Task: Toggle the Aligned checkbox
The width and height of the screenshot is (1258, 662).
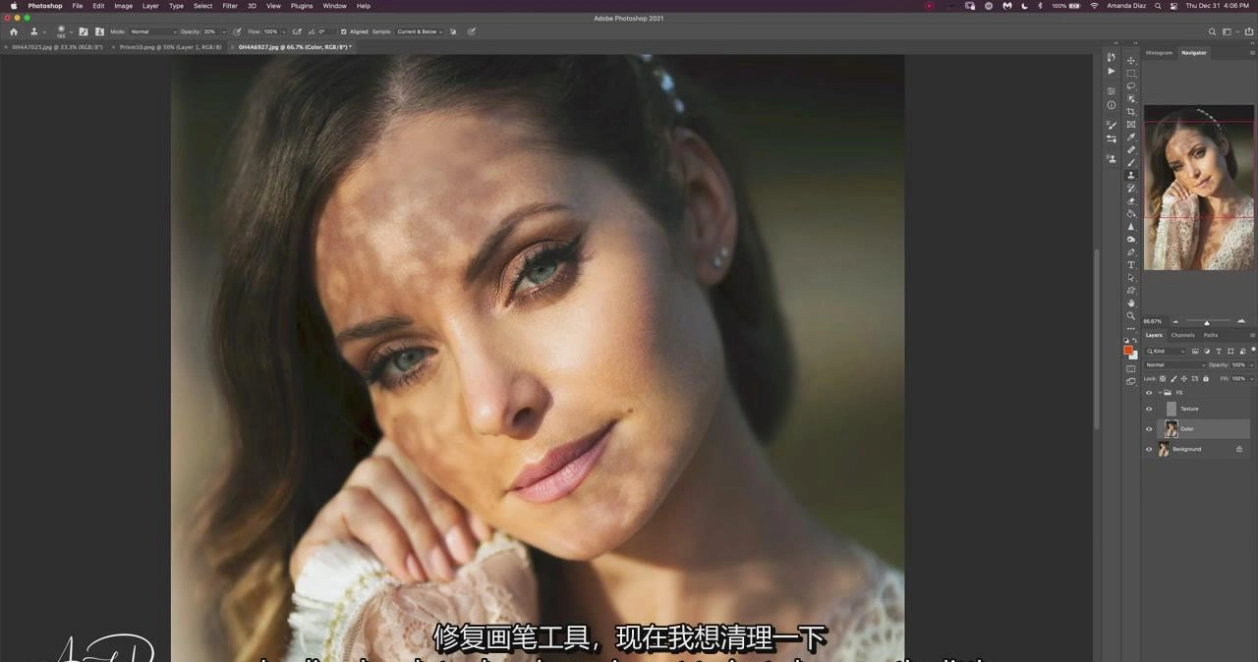Action: click(x=344, y=31)
